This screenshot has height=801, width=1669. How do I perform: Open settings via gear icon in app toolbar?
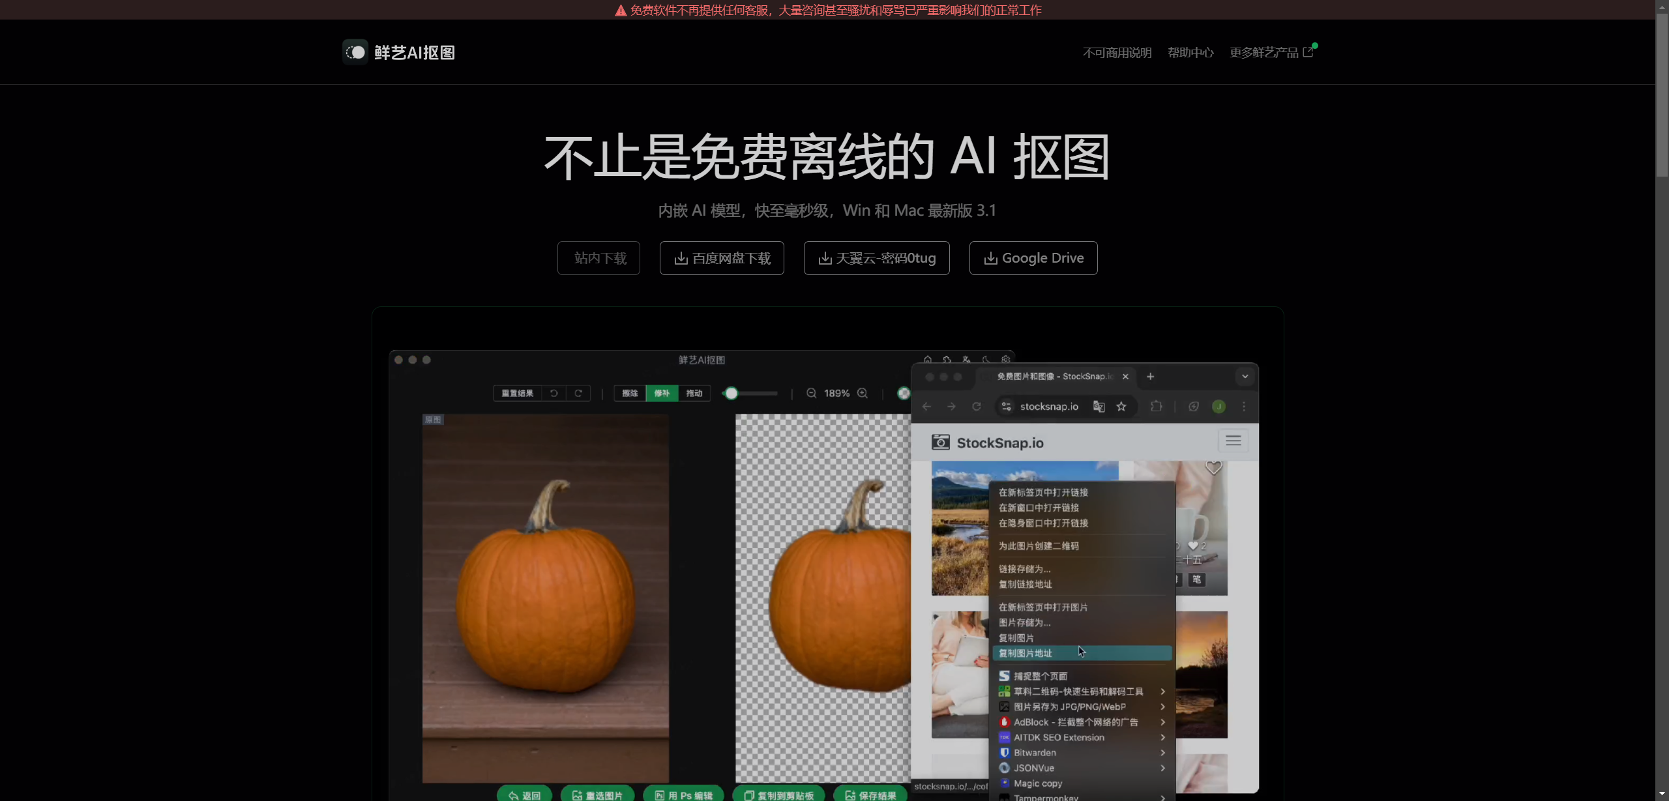[1005, 360]
